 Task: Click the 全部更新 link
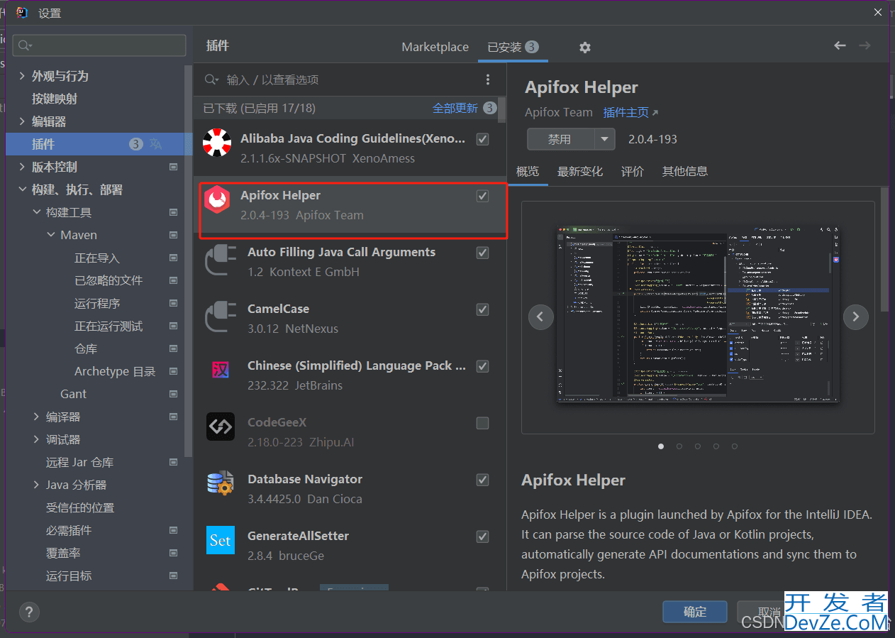click(455, 108)
